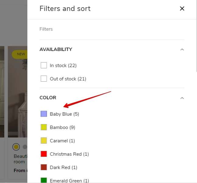Select the Bamboo color swatch

44,127
